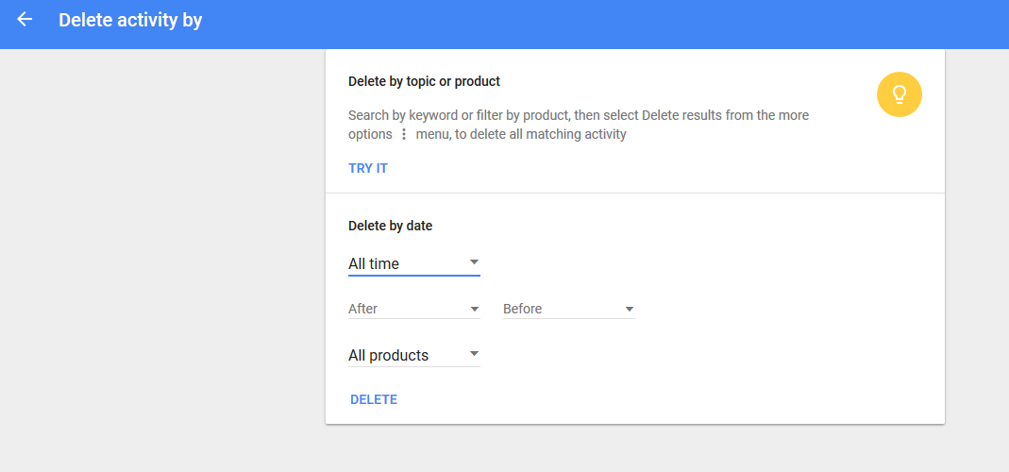This screenshot has width=1009, height=472.
Task: Click the arrow icon beside Before
Action: tap(630, 309)
